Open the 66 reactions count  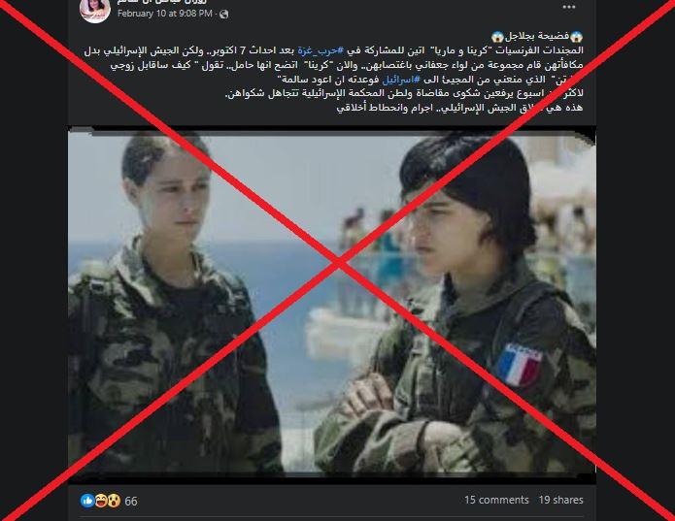click(131, 502)
